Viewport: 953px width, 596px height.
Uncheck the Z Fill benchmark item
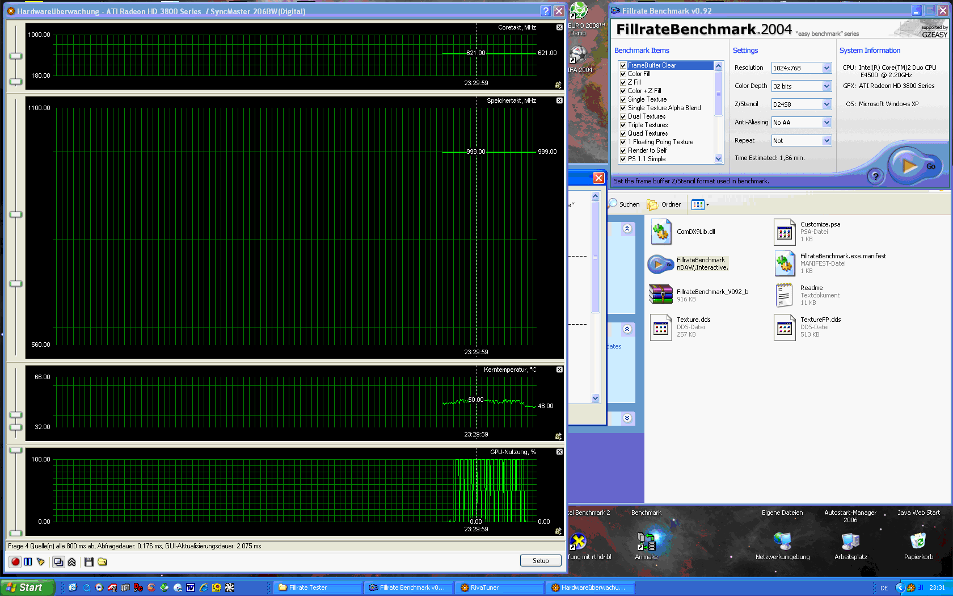coord(623,82)
